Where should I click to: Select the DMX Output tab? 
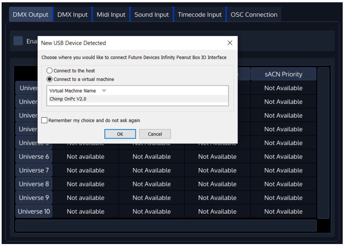point(30,14)
